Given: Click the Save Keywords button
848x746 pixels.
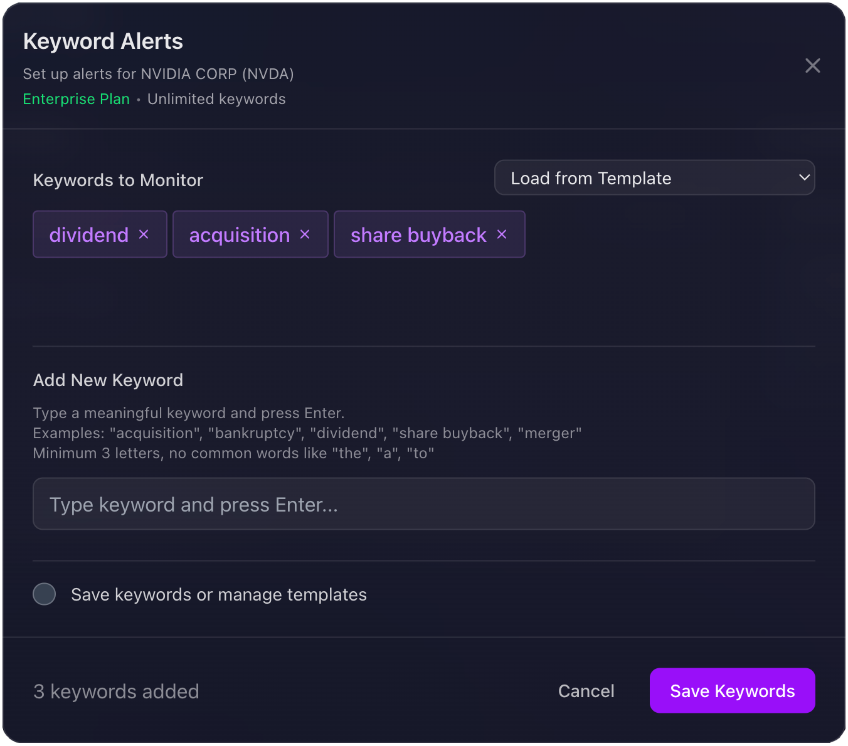Looking at the screenshot, I should [731, 690].
